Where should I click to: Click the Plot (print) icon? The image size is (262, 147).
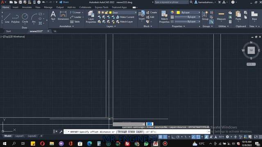[39, 2]
